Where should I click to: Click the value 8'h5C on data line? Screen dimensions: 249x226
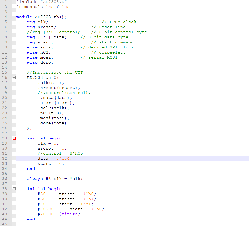pyautogui.click(x=63, y=159)
